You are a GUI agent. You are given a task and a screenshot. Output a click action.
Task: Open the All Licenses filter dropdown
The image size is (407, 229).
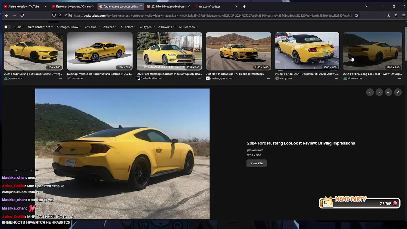[x=188, y=27]
